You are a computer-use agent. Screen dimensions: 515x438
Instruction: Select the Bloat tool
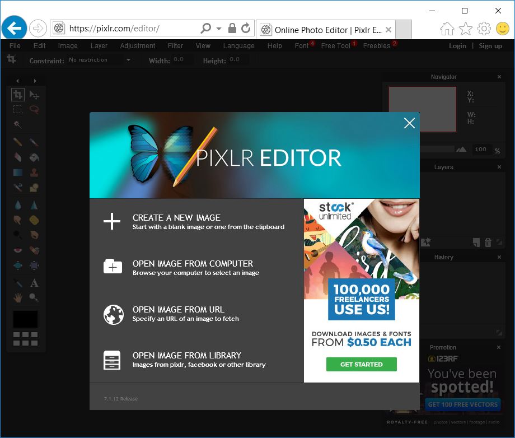[18, 265]
